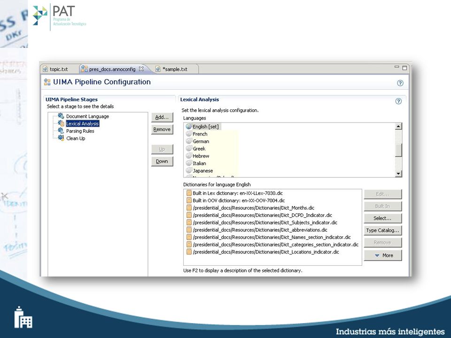Screen dimensions: 451x338
Task: Move the stage with the Down button
Action: pyautogui.click(x=162, y=161)
